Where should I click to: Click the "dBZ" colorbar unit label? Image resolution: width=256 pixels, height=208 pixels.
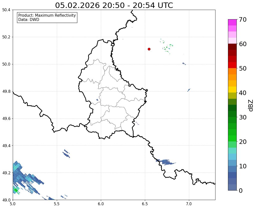[251, 105]
